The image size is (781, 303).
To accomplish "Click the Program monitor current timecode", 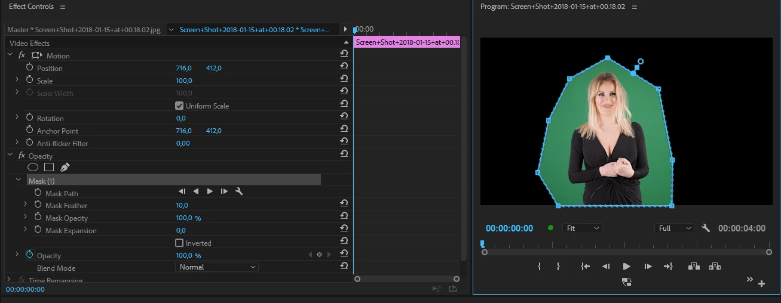I will (509, 228).
